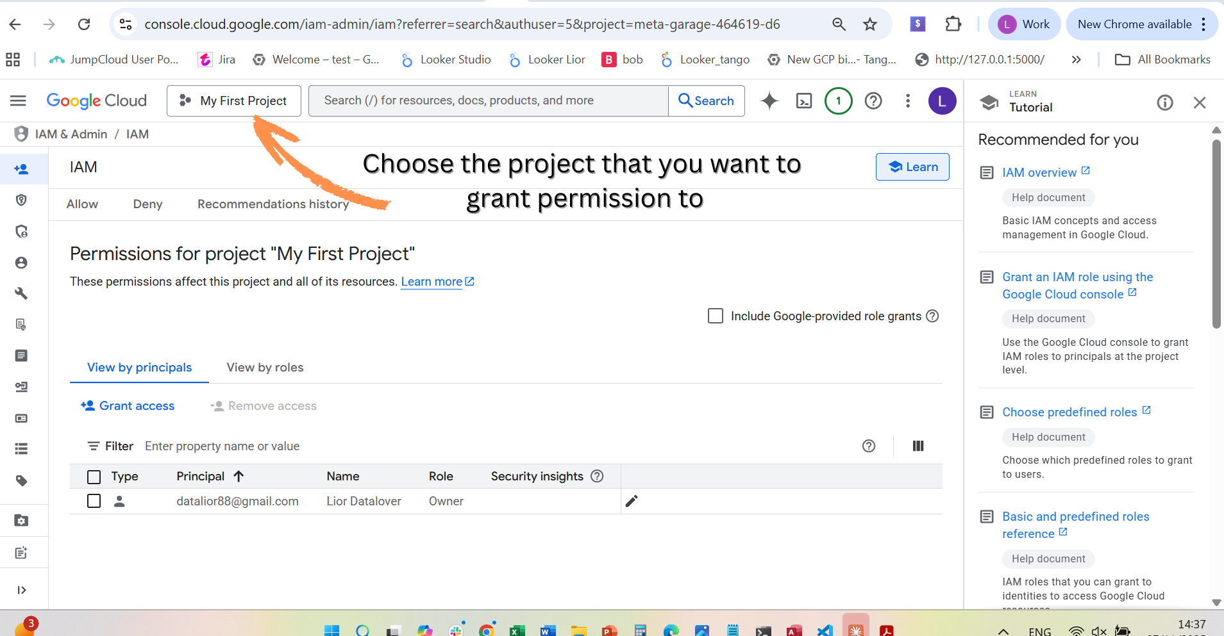Expand the collapsed sidebar items at bottom
Image resolution: width=1224 pixels, height=636 pixels.
21,589
